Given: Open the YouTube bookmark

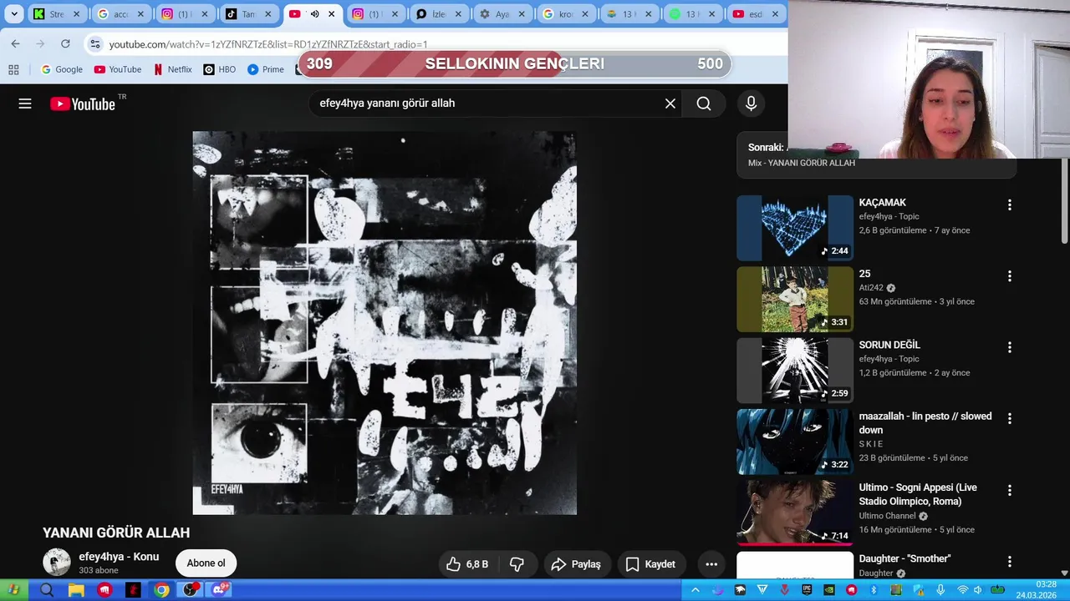Looking at the screenshot, I should pyautogui.click(x=118, y=70).
